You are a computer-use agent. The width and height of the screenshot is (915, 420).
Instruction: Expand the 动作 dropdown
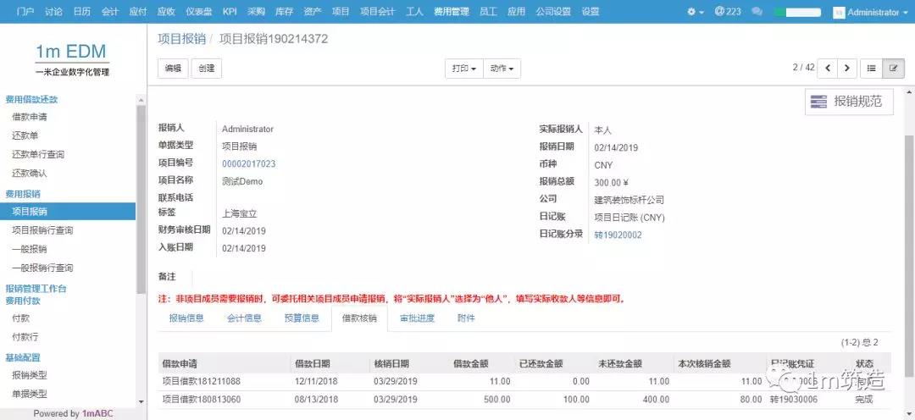(x=502, y=69)
